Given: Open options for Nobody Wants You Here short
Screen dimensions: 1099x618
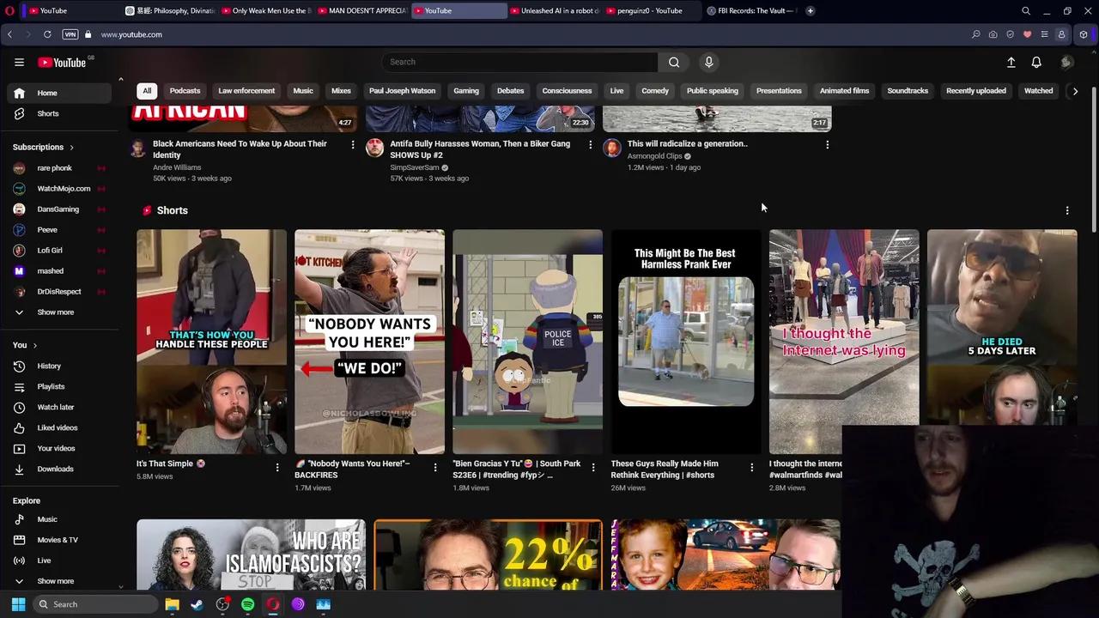Looking at the screenshot, I should click(434, 467).
